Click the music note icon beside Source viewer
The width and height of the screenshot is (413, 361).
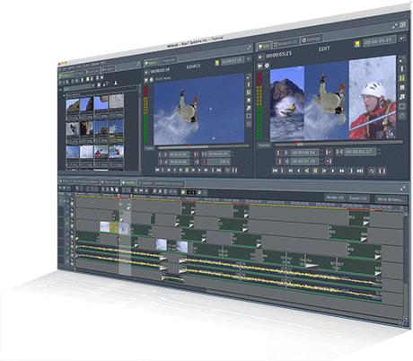[x=248, y=108]
